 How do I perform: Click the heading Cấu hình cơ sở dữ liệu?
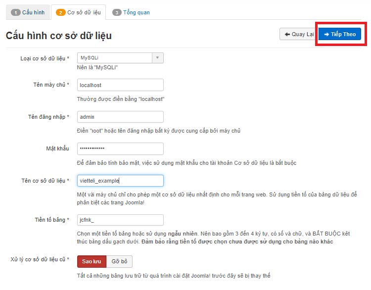(59, 36)
